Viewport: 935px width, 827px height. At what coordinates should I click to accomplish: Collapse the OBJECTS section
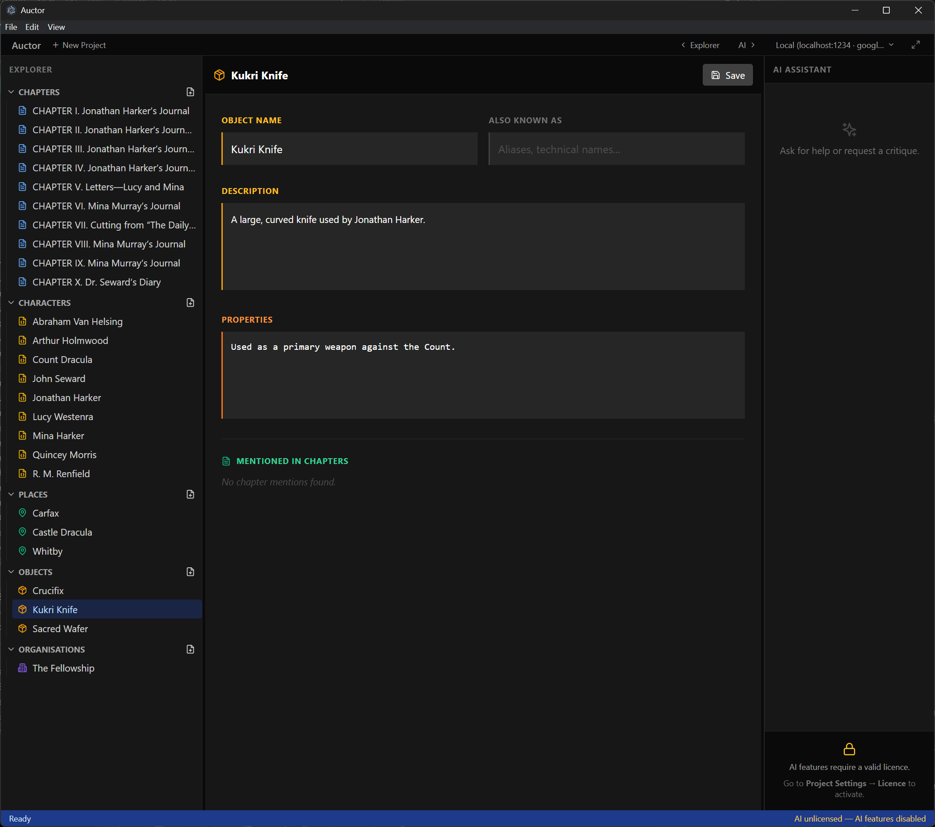click(11, 572)
